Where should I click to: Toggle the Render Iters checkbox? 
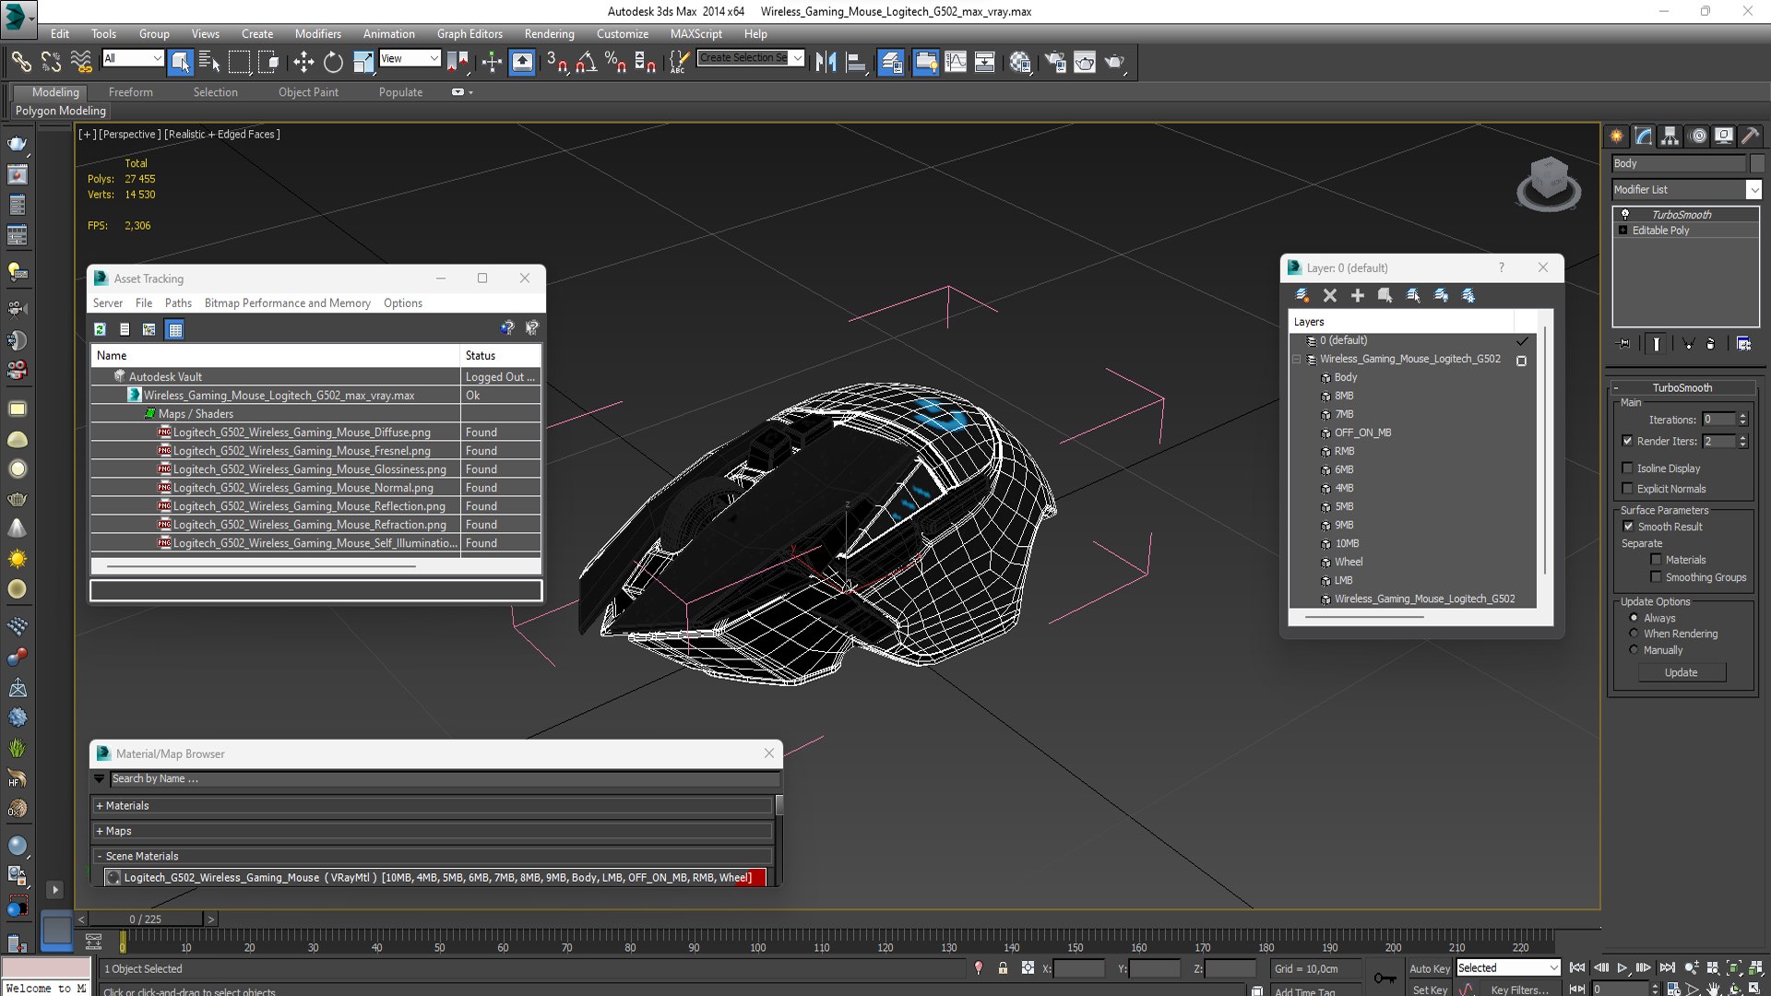pos(1628,441)
